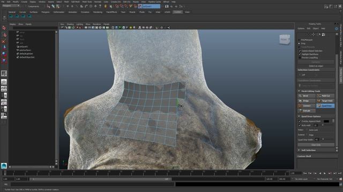Screen dimensions: 343x192
Task: Click the Move icon in Modeling Toolkit
Action: tap(314, 34)
